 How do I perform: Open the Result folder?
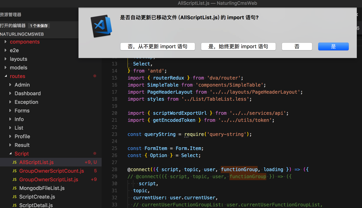tap(22, 145)
